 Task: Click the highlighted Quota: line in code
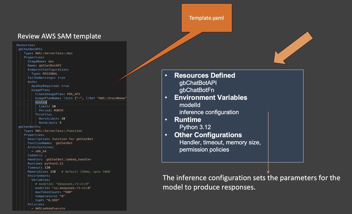pos(40,102)
